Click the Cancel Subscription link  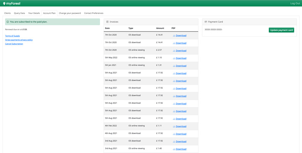pos(14,44)
